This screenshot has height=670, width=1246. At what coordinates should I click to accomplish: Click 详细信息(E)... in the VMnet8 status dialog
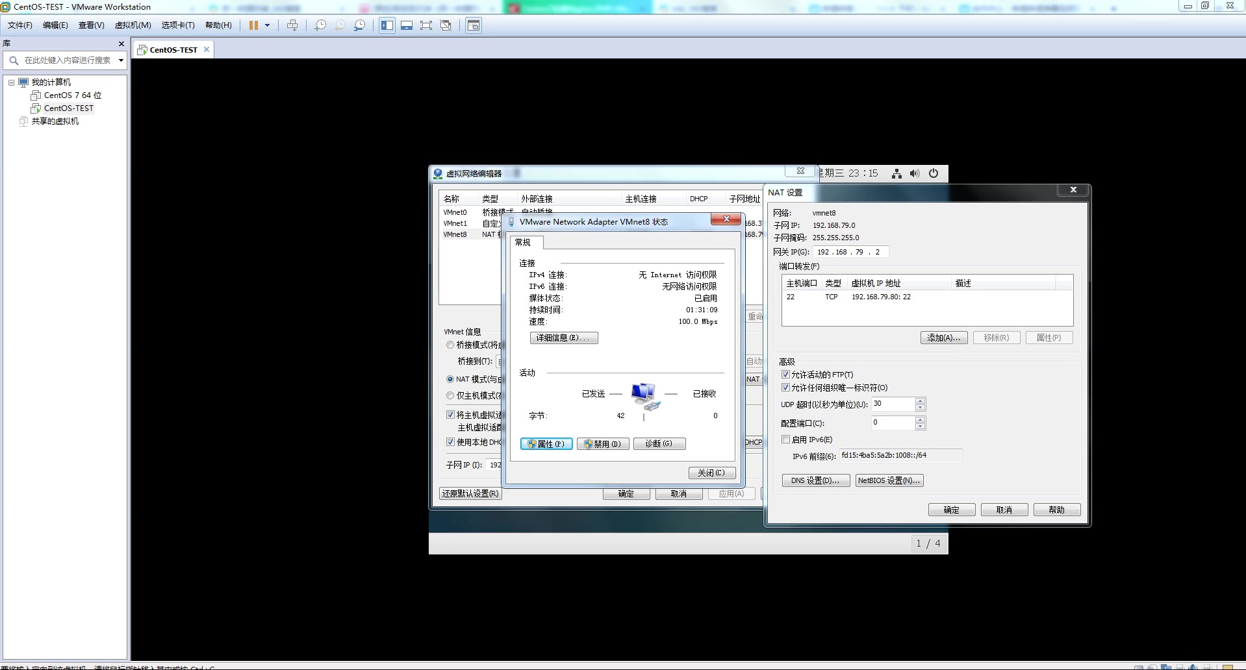(564, 338)
